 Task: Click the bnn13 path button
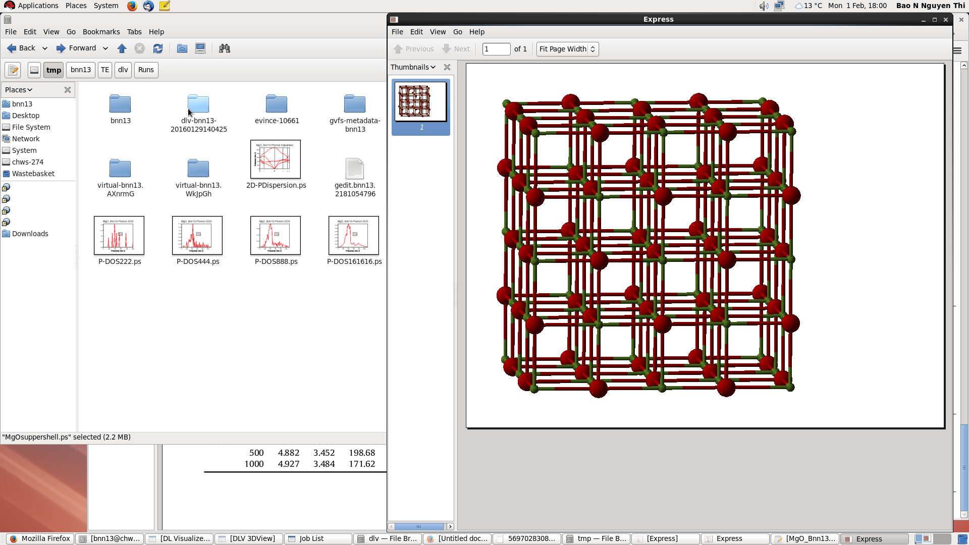coord(81,70)
